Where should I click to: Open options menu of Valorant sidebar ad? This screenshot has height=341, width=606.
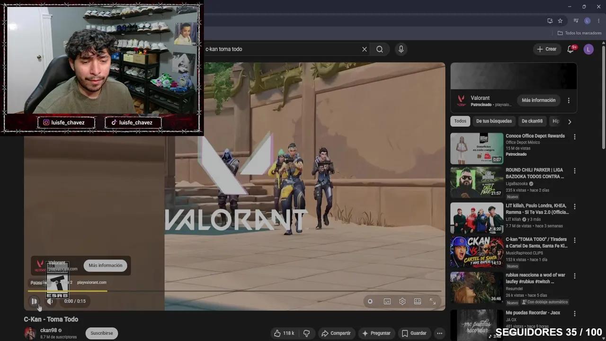pyautogui.click(x=569, y=100)
